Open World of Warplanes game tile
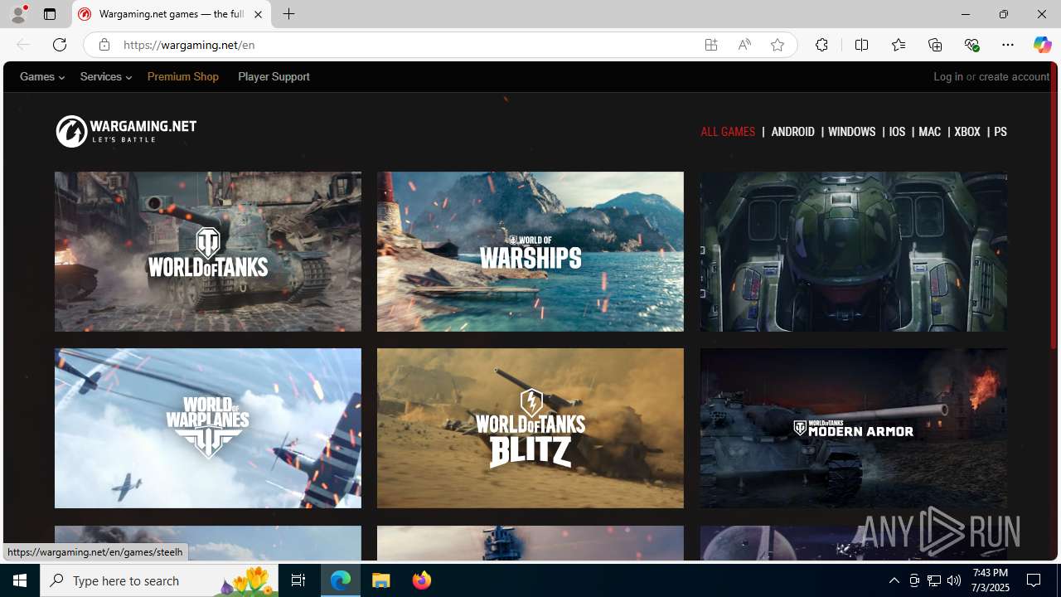The width and height of the screenshot is (1061, 597). click(x=208, y=428)
